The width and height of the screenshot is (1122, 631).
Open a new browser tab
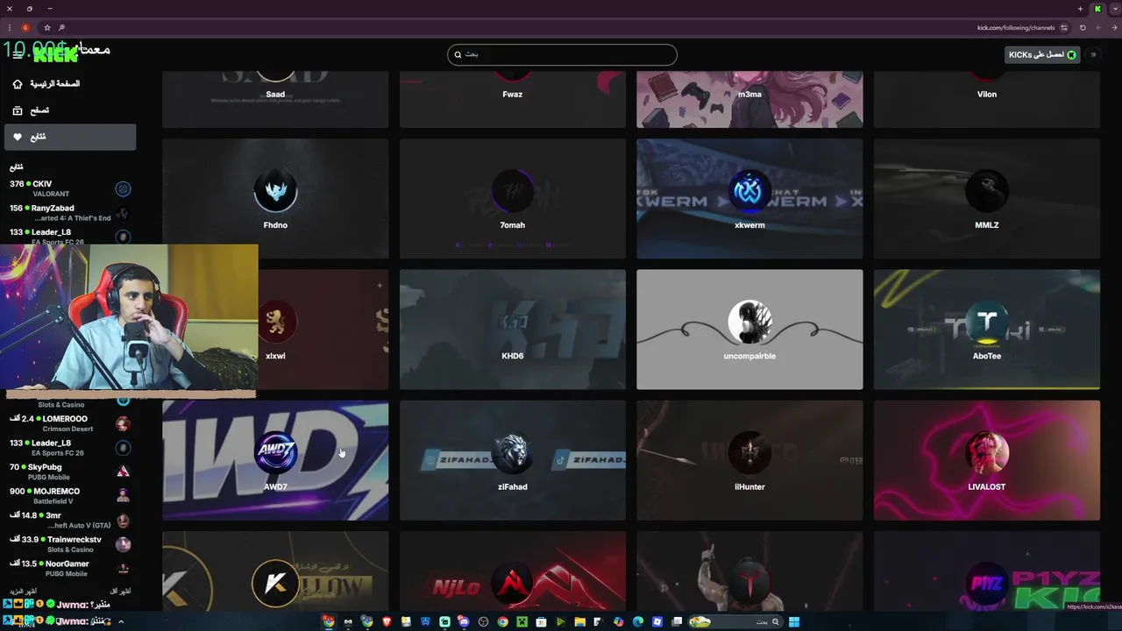click(x=1080, y=9)
